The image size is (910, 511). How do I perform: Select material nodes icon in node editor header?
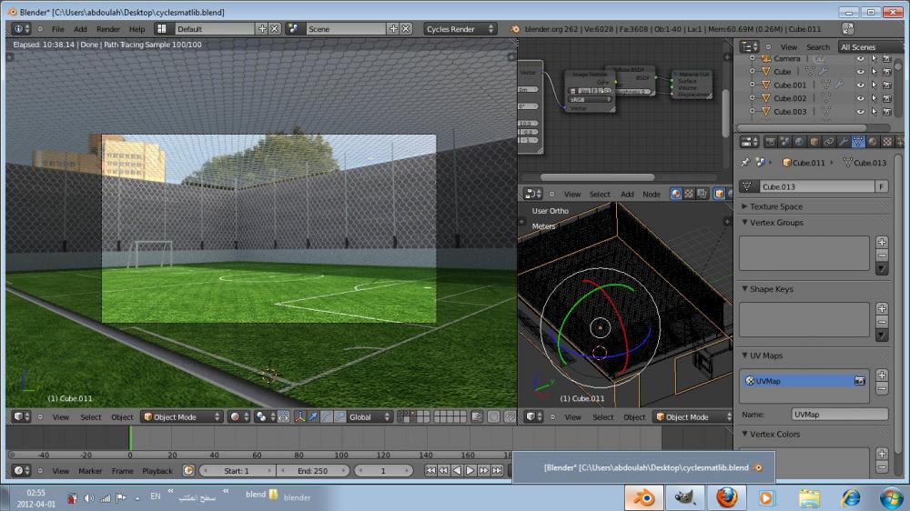pos(675,194)
